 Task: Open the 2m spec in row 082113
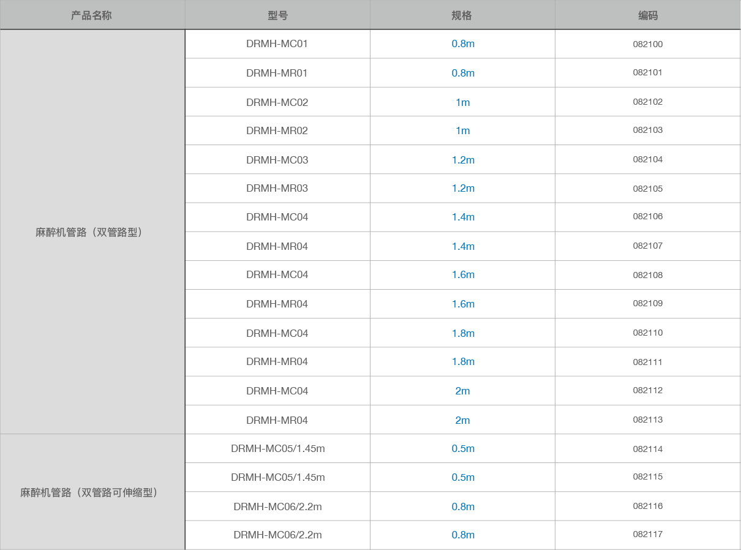[x=463, y=420]
